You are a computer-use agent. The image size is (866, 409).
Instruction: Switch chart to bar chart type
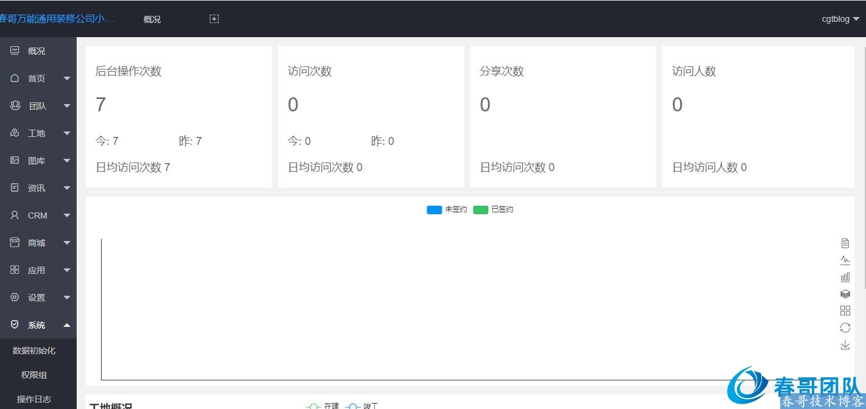click(845, 277)
